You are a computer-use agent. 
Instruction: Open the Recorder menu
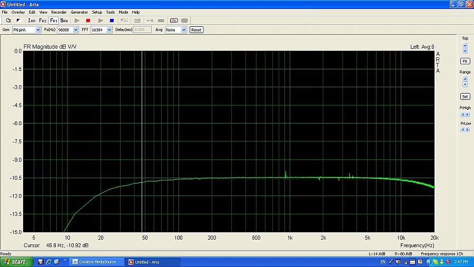[59, 13]
